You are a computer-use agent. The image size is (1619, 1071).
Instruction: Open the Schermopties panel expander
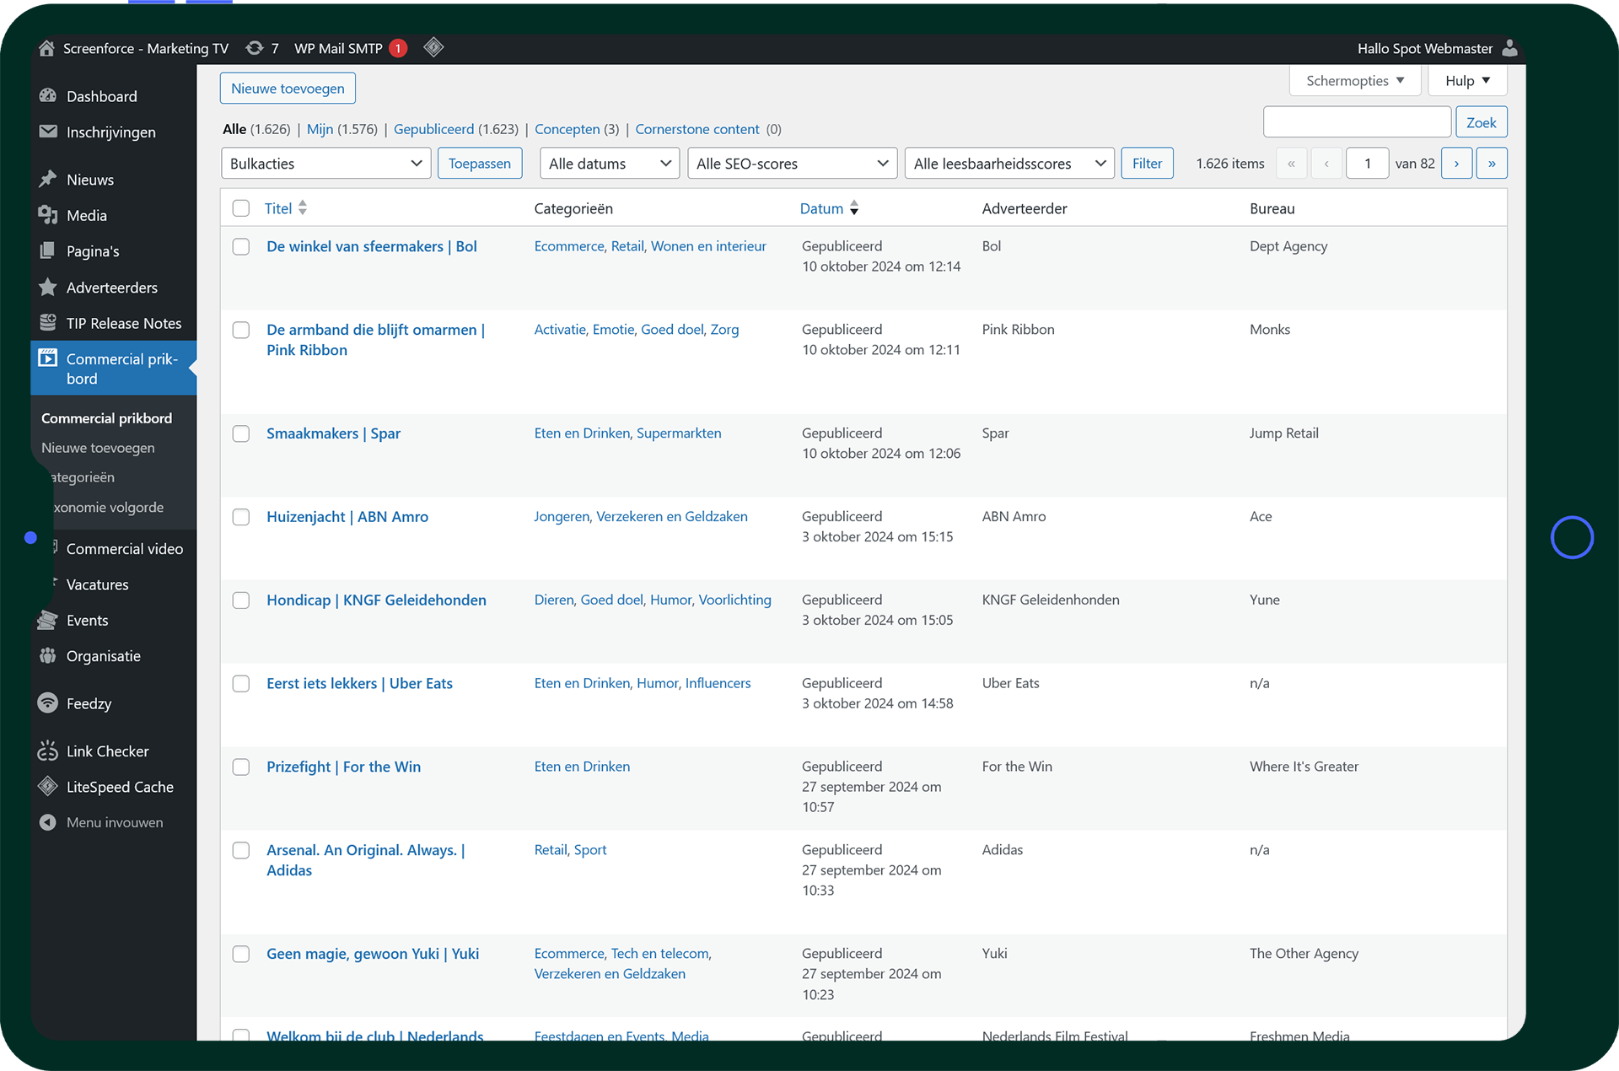click(x=1354, y=81)
